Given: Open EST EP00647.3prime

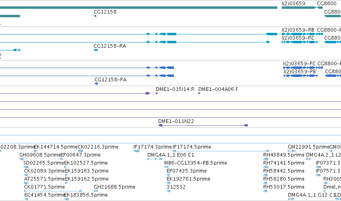Looking at the screenshot, I should pos(81,155).
